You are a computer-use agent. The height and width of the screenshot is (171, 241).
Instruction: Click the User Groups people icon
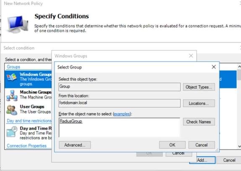(x=12, y=110)
